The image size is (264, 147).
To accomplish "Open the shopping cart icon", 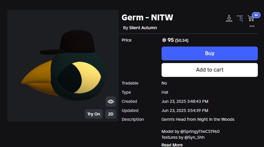I will pos(251,18).
